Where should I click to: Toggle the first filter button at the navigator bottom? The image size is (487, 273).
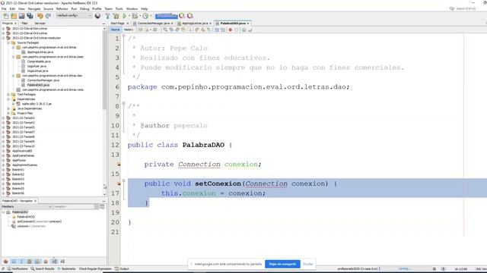click(x=6, y=262)
